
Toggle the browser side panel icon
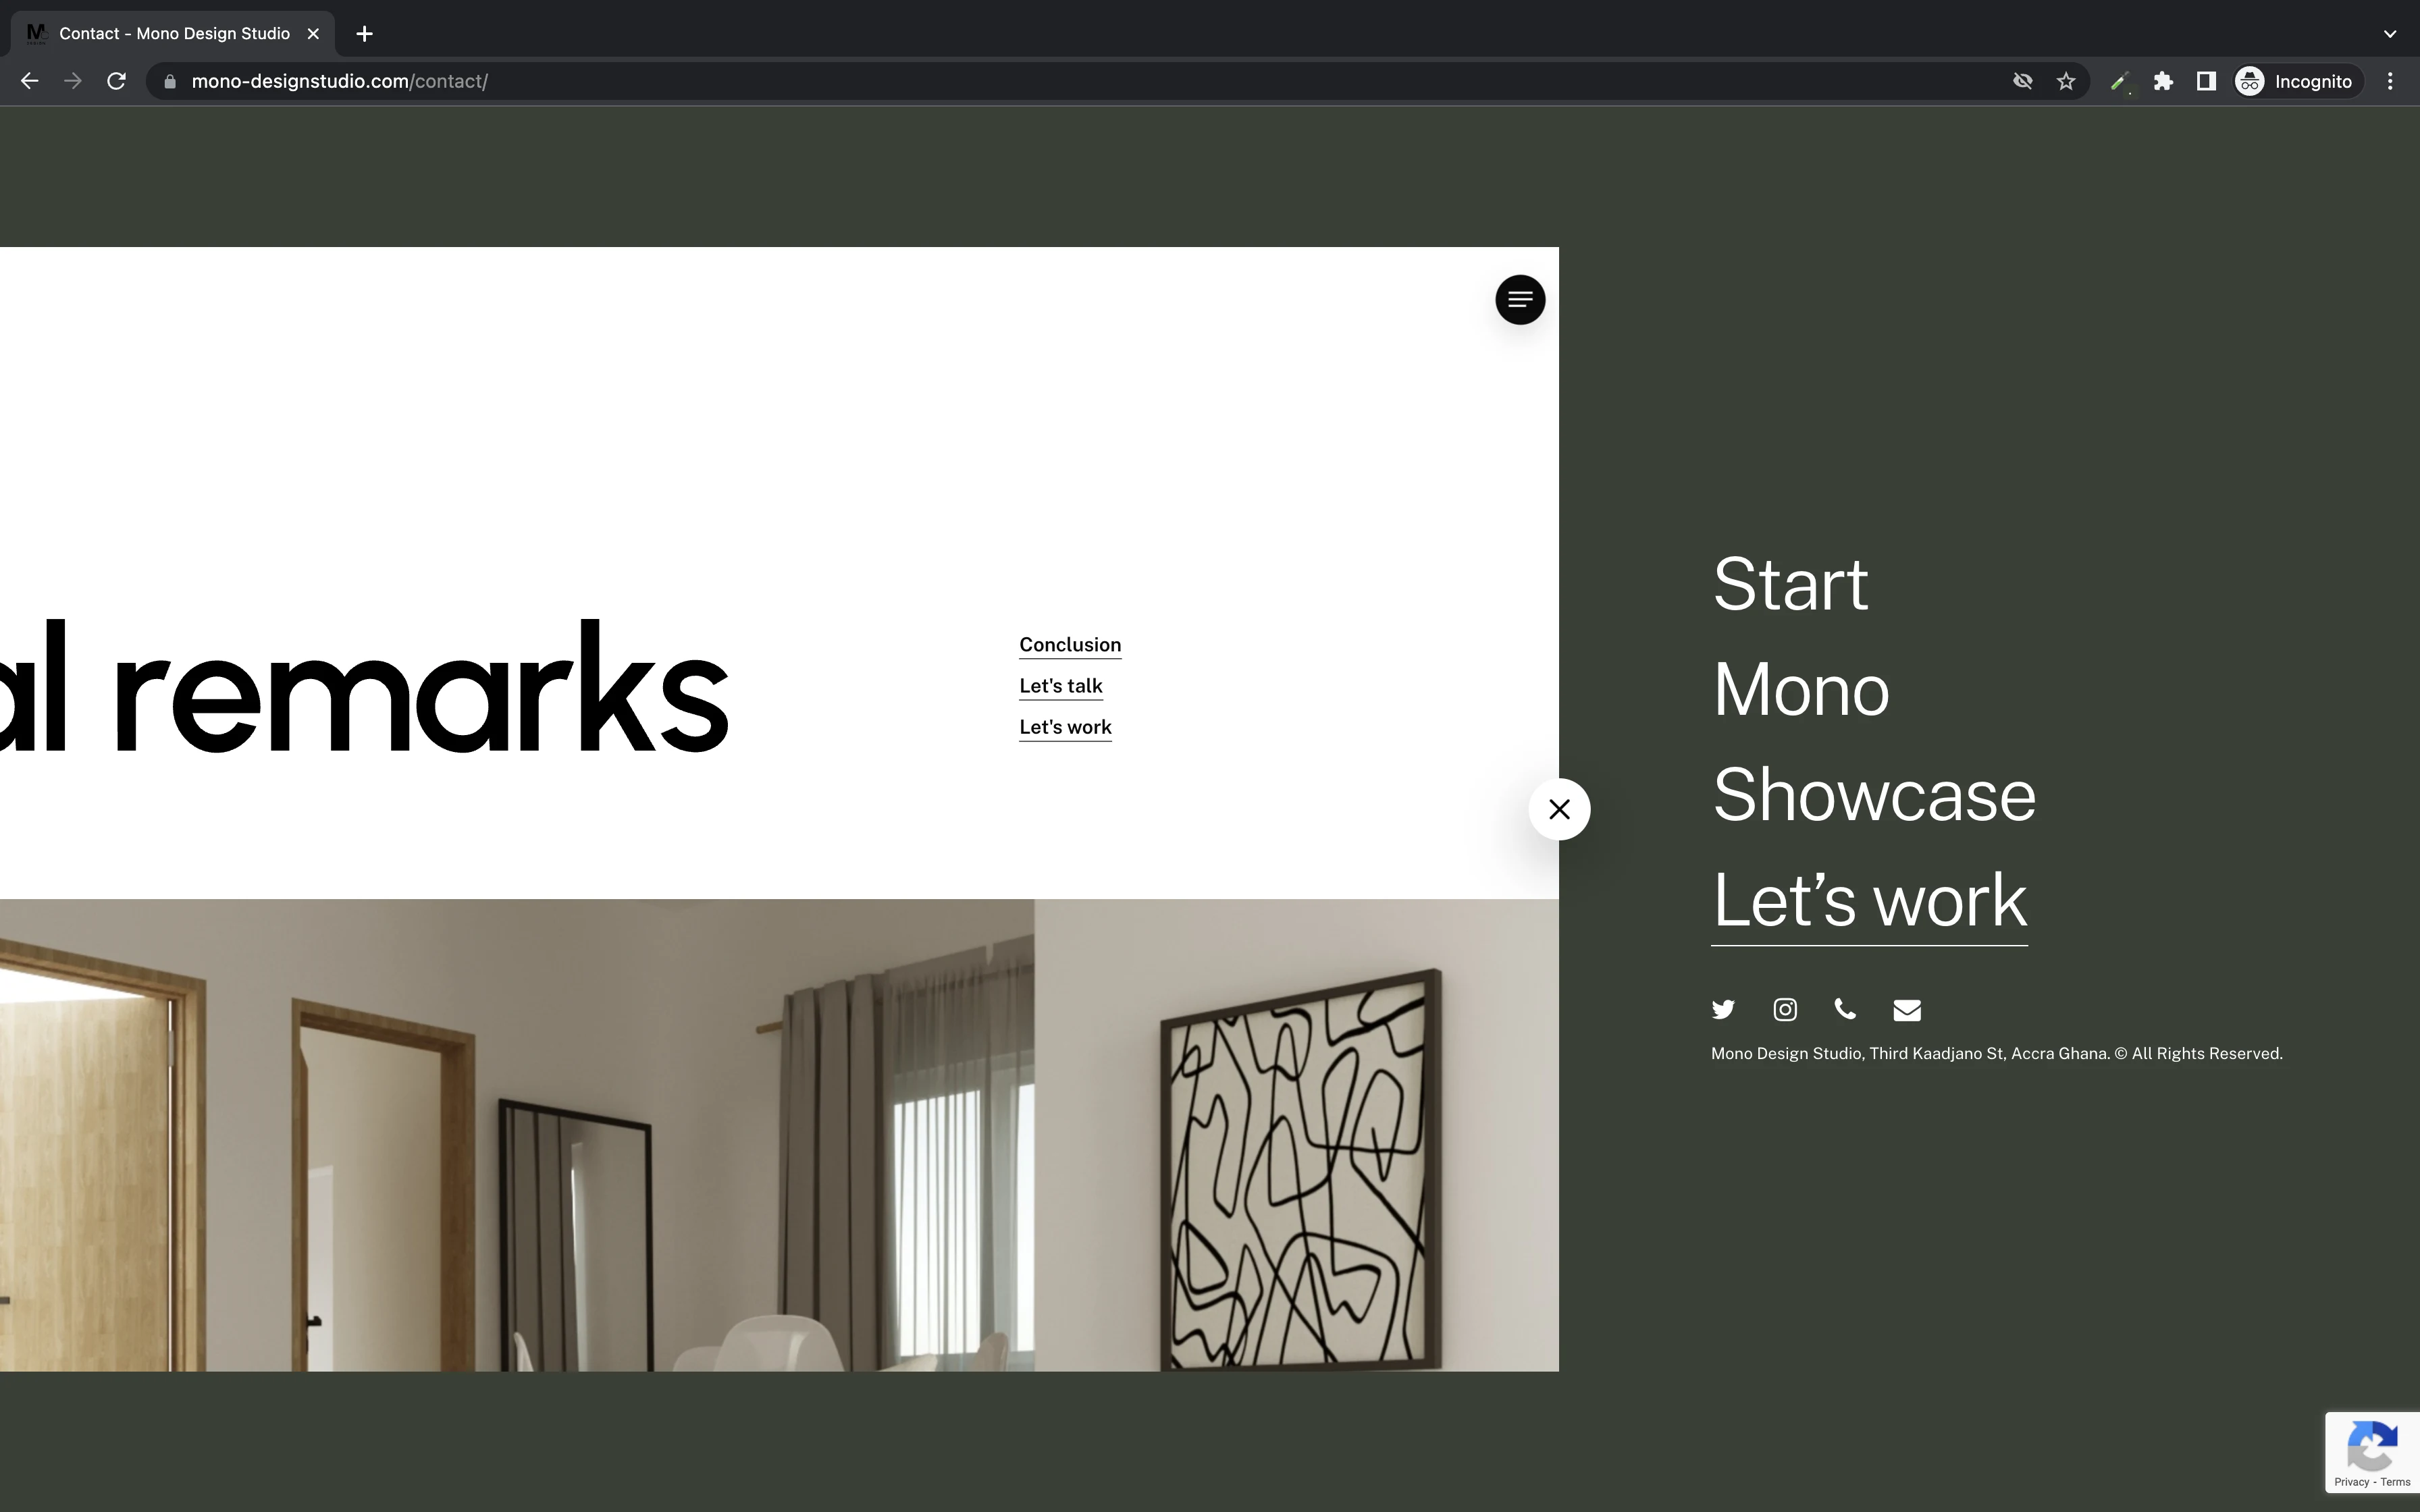2205,82
